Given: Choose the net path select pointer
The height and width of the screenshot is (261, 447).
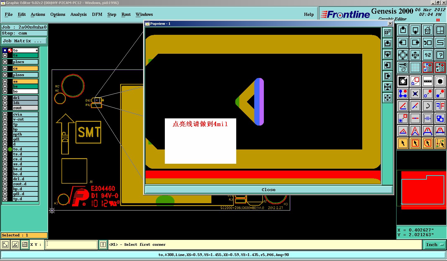Looking at the screenshot, I should 440,143.
